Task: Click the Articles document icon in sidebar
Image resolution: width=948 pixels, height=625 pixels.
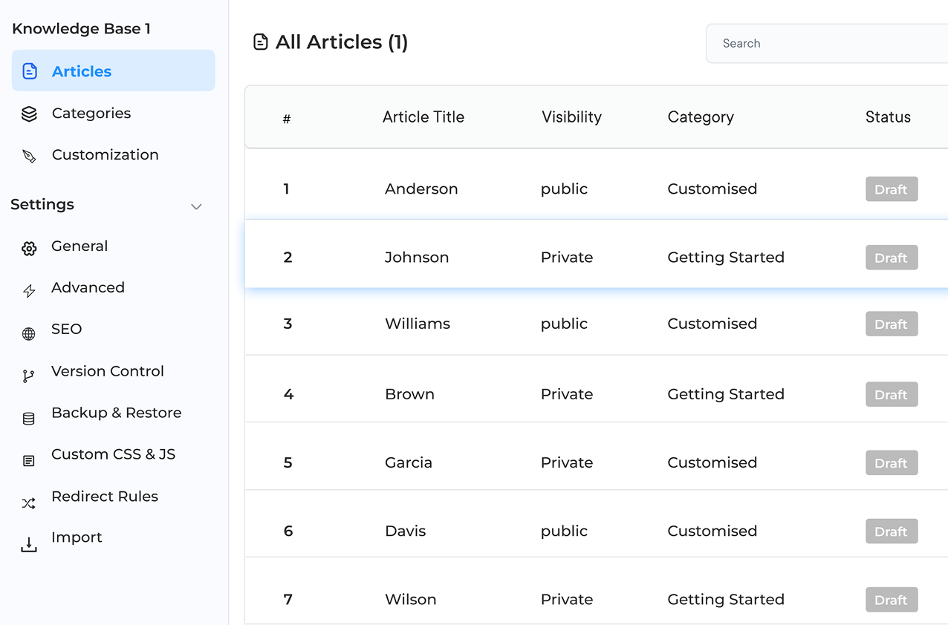Action: point(29,71)
